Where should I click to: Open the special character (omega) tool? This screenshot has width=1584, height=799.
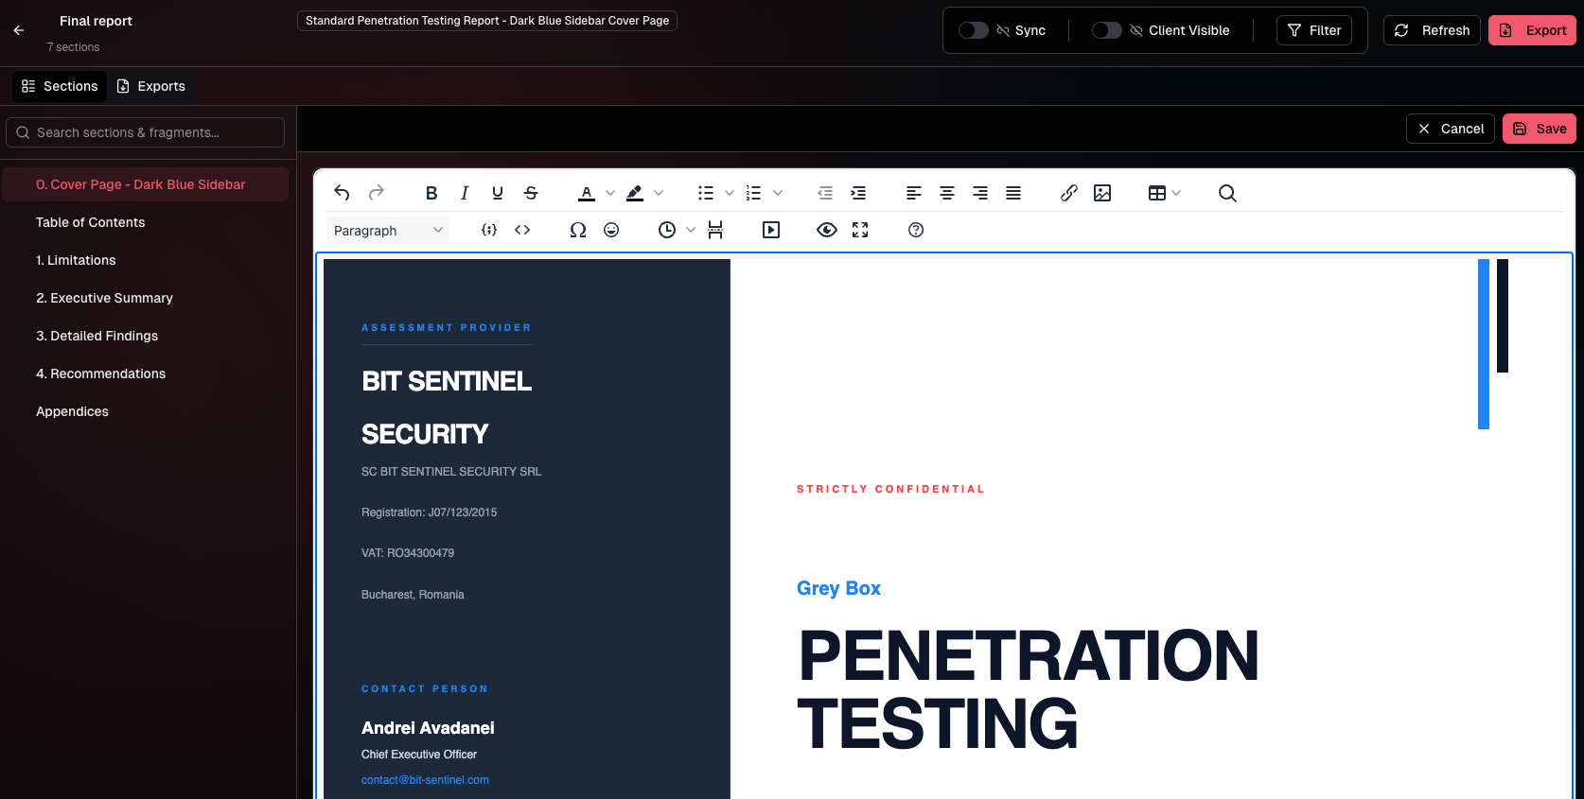click(578, 230)
